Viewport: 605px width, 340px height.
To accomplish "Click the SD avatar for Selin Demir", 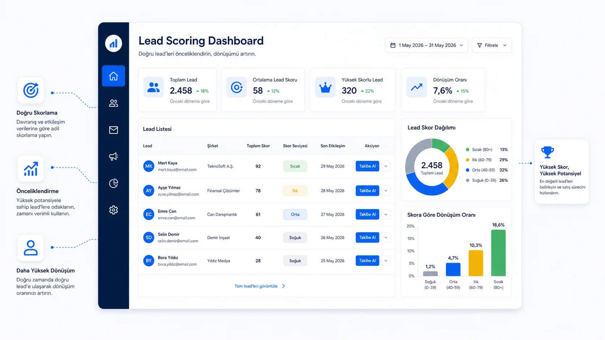I will (x=149, y=237).
